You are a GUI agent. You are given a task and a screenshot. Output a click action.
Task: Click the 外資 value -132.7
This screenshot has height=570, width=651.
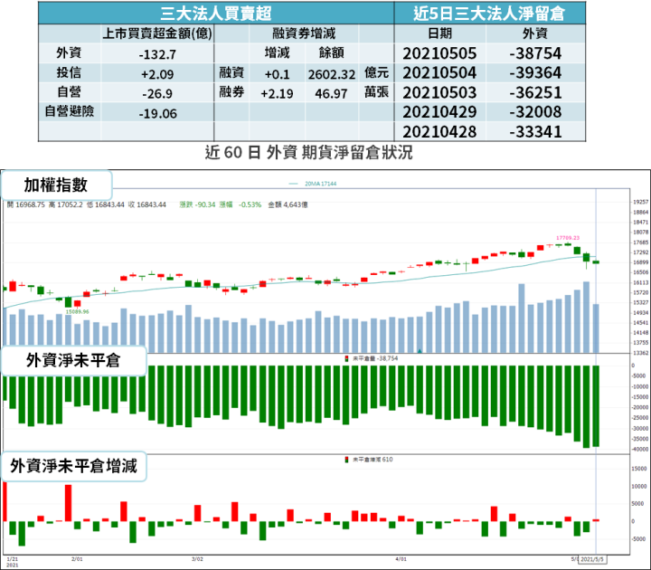(x=157, y=54)
